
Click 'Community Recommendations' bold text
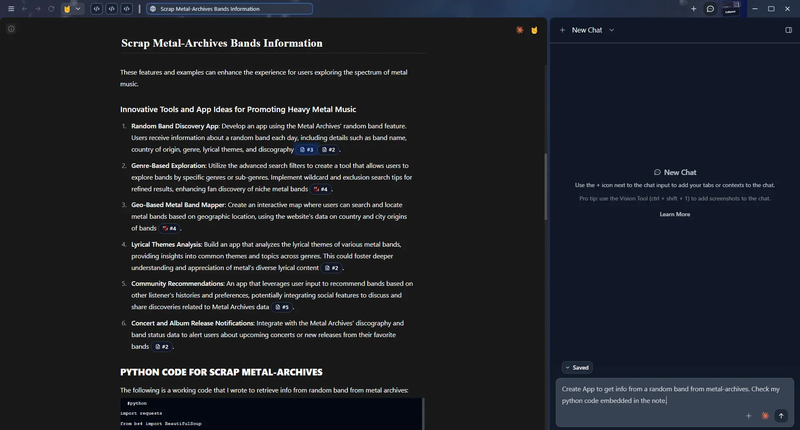tap(177, 284)
